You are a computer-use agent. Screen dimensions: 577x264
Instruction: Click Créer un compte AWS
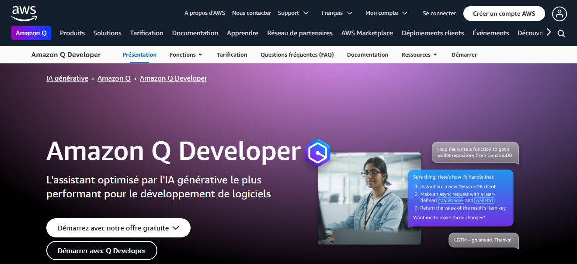[x=504, y=14]
